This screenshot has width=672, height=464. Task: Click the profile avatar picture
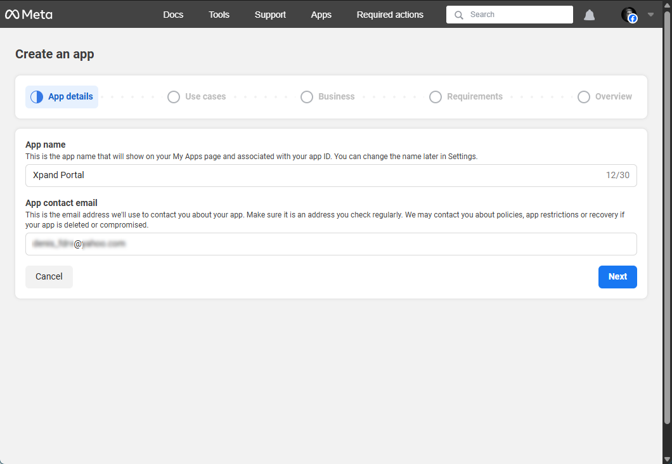629,15
